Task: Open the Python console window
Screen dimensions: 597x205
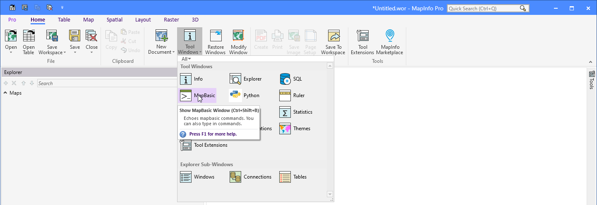Action: pos(244,95)
